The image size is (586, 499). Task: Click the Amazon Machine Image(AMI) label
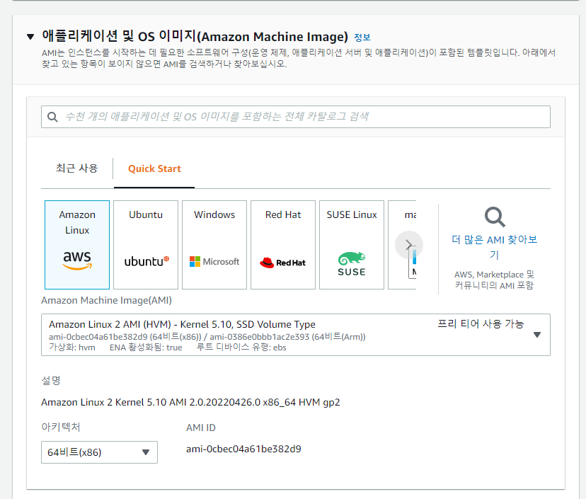point(106,301)
